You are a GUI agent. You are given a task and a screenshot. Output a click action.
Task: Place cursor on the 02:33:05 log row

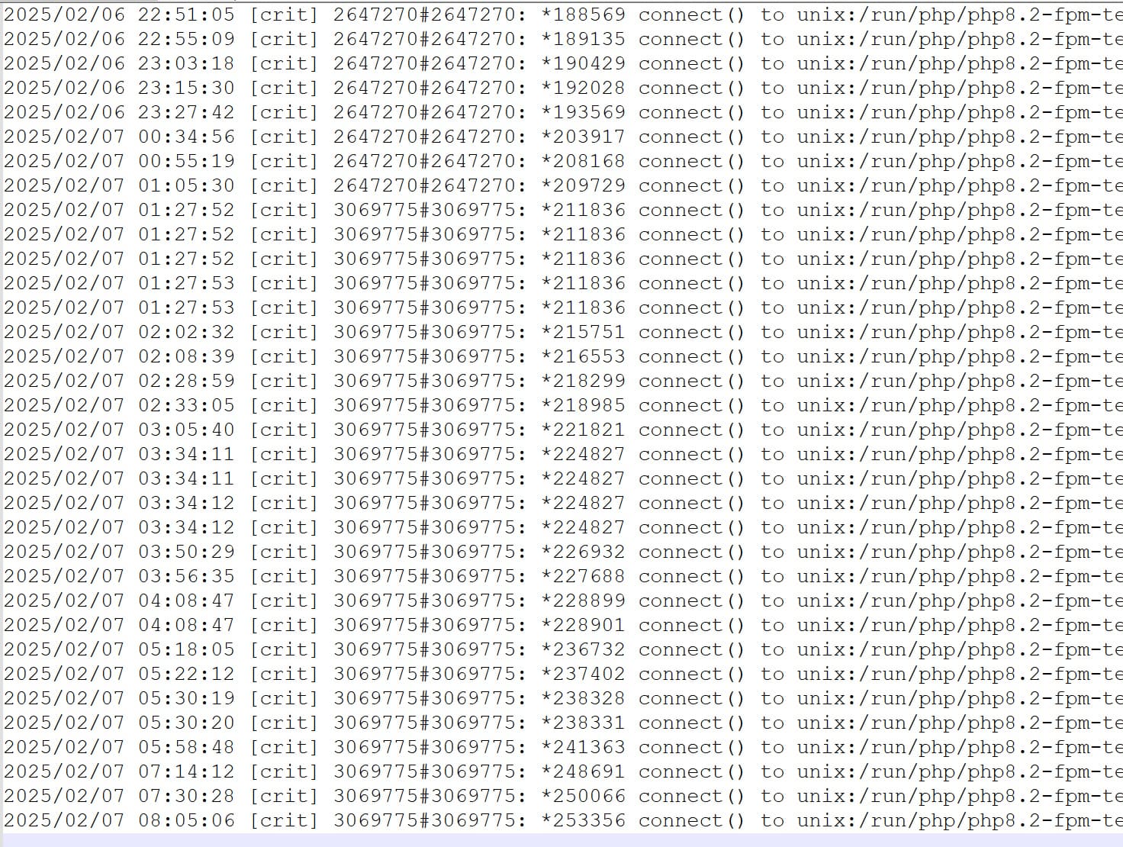561,405
